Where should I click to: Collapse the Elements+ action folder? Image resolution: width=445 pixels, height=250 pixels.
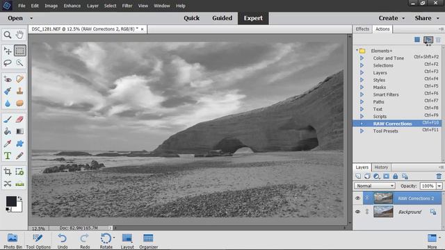tap(357, 51)
